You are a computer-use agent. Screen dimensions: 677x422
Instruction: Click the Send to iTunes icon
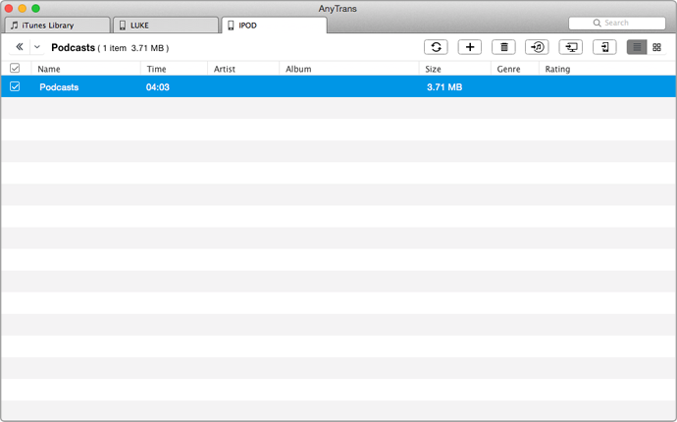click(x=537, y=47)
